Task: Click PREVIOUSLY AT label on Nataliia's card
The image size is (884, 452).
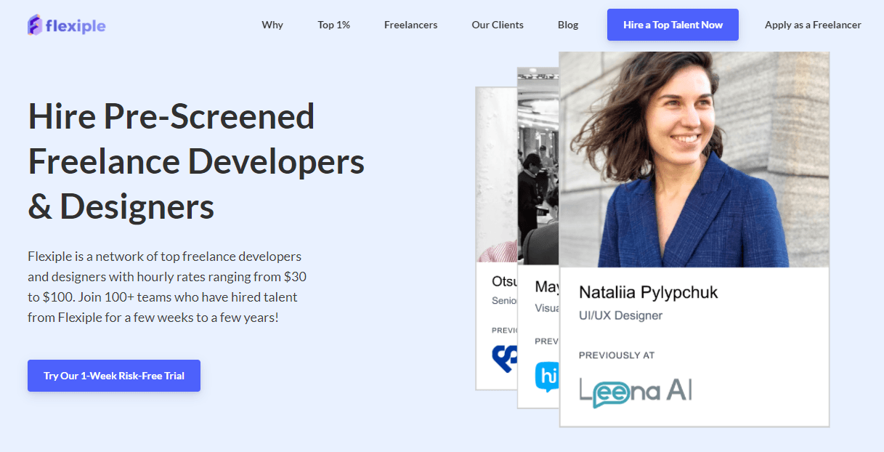Action: pyautogui.click(x=617, y=355)
